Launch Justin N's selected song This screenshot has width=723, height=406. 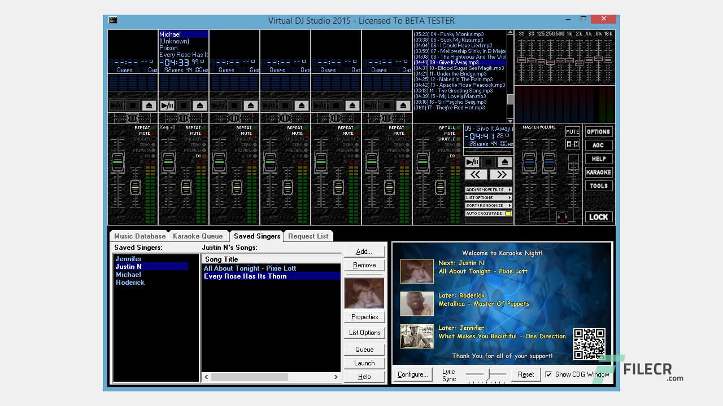tap(364, 363)
